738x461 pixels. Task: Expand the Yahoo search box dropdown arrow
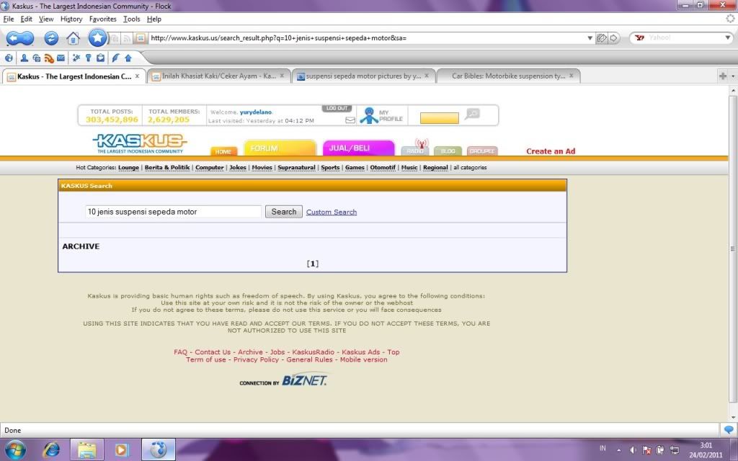[x=727, y=37]
